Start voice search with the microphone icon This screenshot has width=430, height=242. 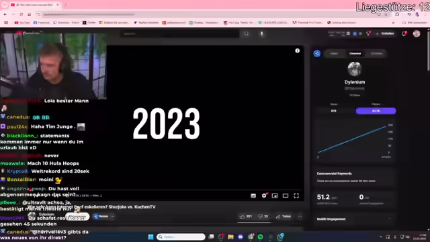261,34
